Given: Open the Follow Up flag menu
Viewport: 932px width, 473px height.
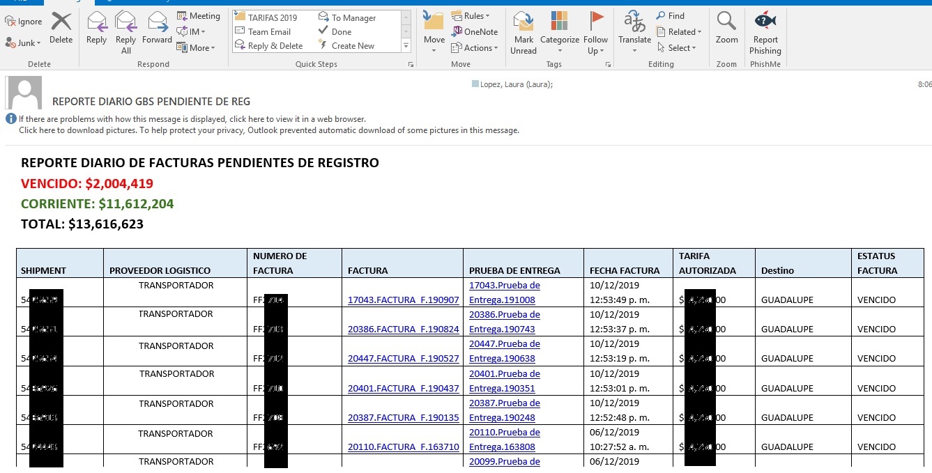Looking at the screenshot, I should [596, 33].
